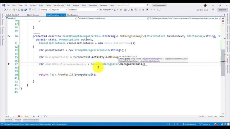Open the Toolbox side tab

[3, 30]
